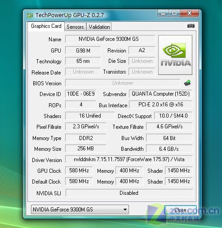Select the Graphics Card tab
This screenshot has width=222, height=228.
46,26
